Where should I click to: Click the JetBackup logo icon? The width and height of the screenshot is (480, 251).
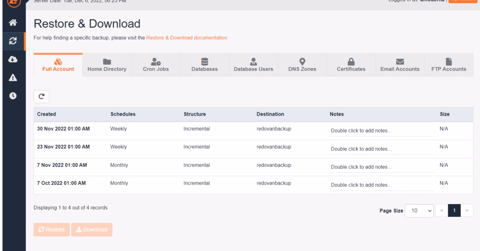click(14, 2)
